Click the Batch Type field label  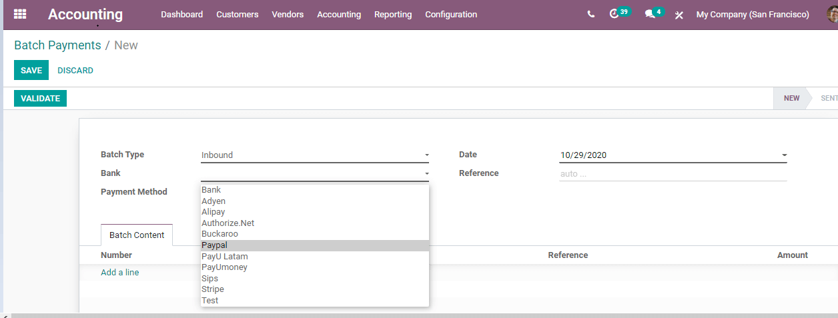(122, 155)
